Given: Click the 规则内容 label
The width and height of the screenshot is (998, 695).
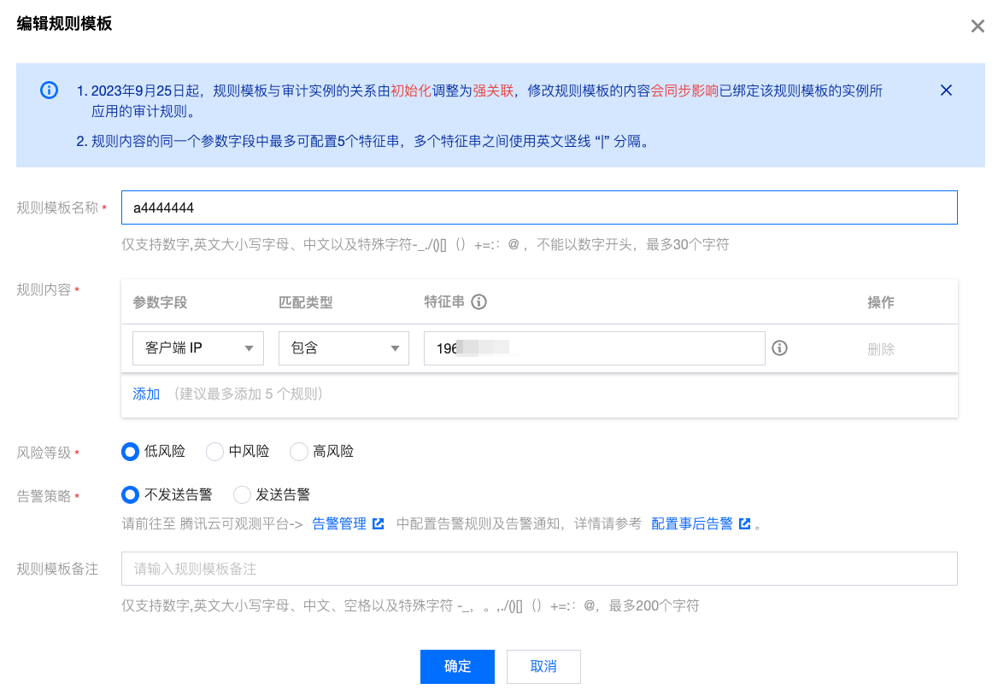Looking at the screenshot, I should click(x=44, y=290).
